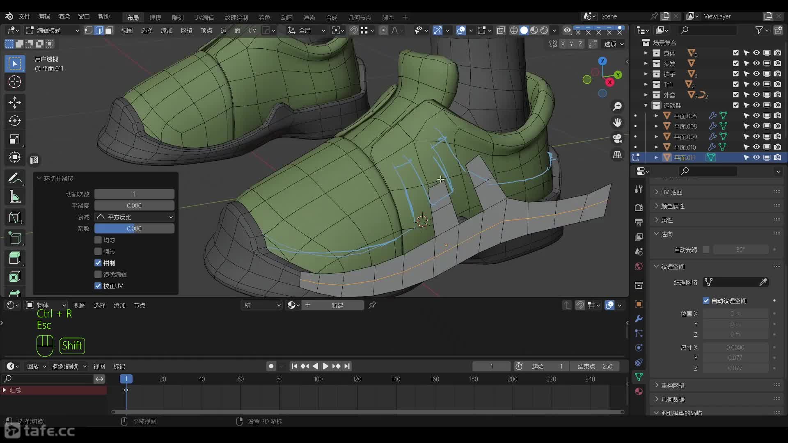The image size is (788, 443).
Task: Switch to vertex select mode
Action: click(x=89, y=30)
